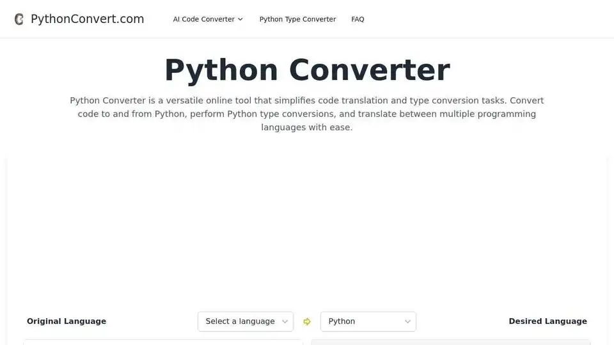Screen dimensions: 614x345
Task: Expand the AI Code Converter menu
Action: 208,19
